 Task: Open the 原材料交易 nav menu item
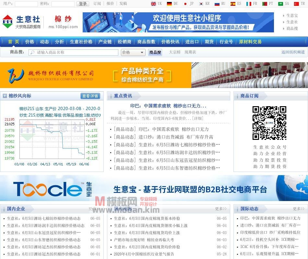250,42
